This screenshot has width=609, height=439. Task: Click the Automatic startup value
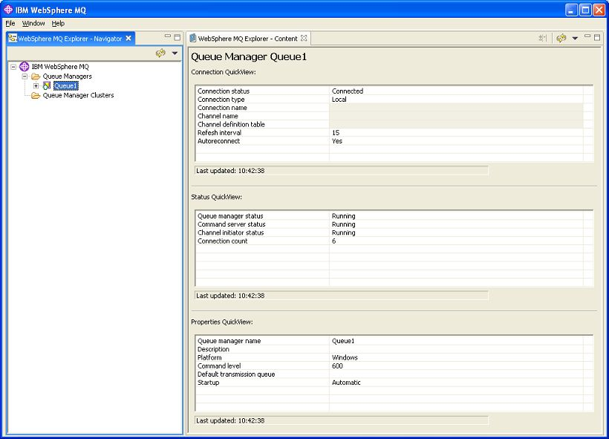pos(346,383)
